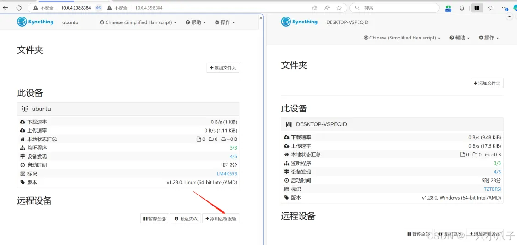Image resolution: width=517 pixels, height=245 pixels.
Task: Open the browser extensions puzzle icon
Action: [462, 8]
